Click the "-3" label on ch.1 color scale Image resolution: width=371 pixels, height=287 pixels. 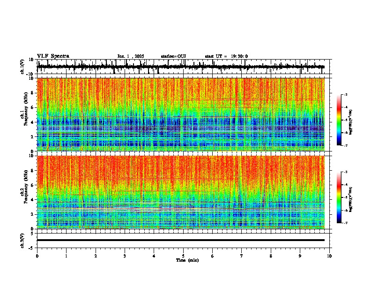345,95
